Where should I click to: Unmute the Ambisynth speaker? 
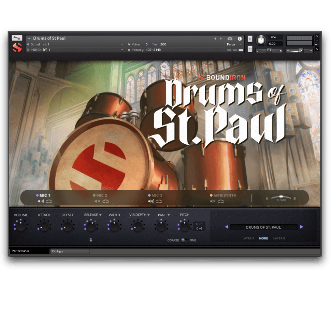pos(213,201)
